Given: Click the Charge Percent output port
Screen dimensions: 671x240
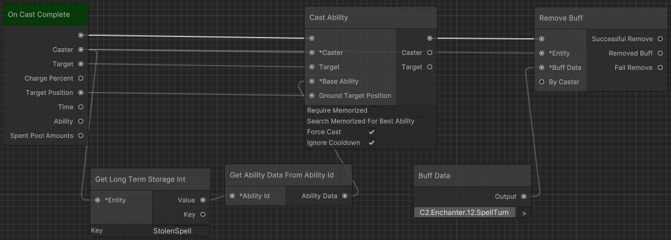Looking at the screenshot, I should 81,78.
